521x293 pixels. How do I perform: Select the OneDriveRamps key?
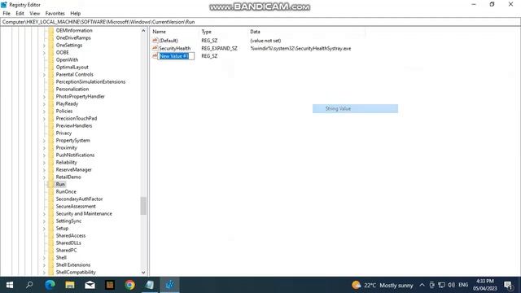point(73,38)
